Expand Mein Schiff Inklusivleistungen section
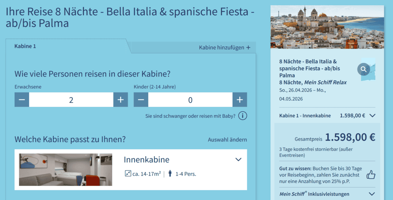 [x=372, y=194]
